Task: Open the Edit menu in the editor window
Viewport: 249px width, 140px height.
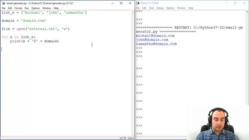Action: [10, 8]
